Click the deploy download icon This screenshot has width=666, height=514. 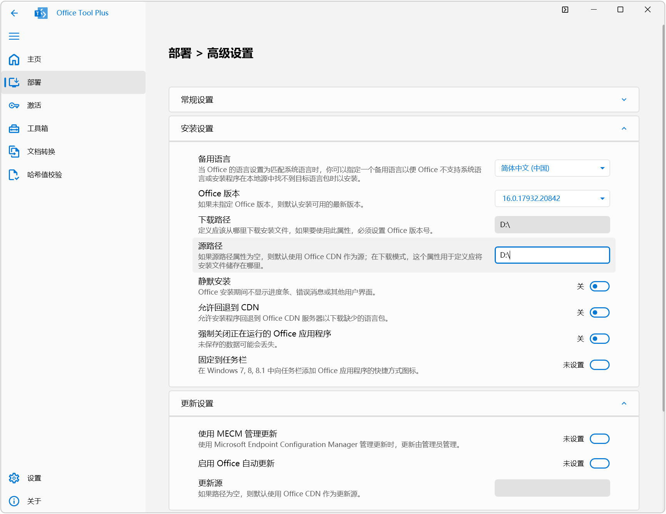[14, 82]
